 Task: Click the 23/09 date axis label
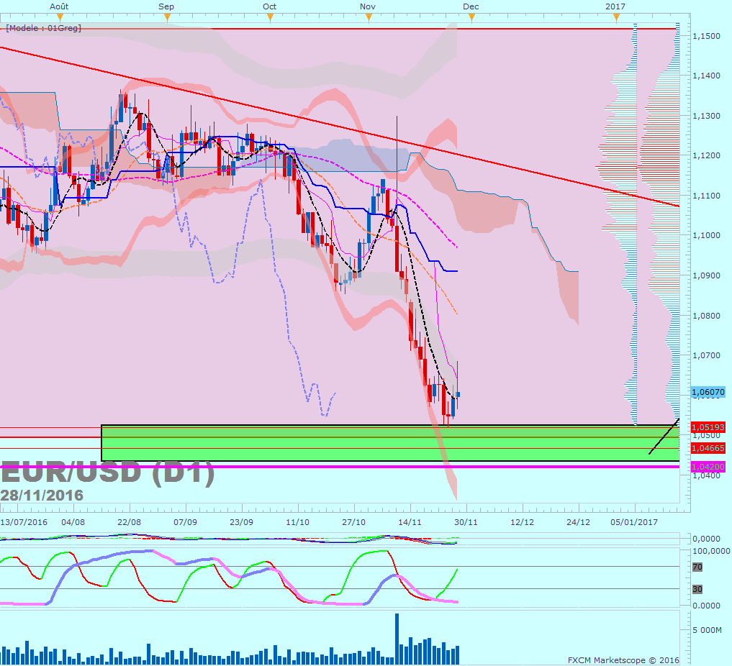pos(241,522)
